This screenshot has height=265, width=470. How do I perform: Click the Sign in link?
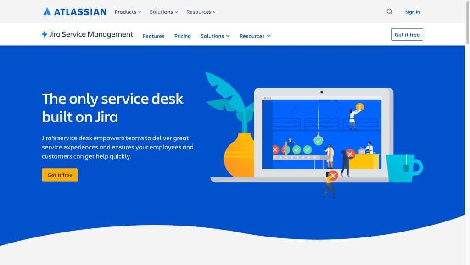412,12
